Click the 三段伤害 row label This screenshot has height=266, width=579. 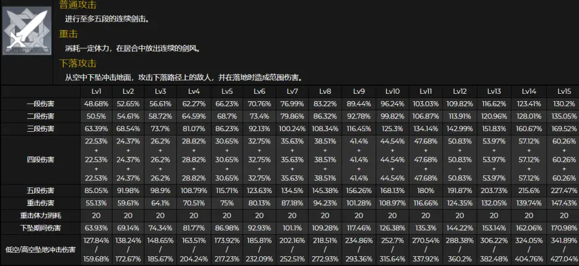40,129
